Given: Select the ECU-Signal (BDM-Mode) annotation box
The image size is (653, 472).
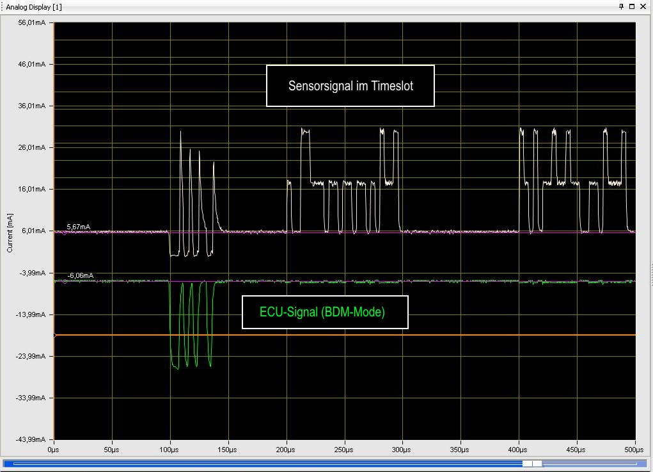Looking at the screenshot, I should [325, 312].
